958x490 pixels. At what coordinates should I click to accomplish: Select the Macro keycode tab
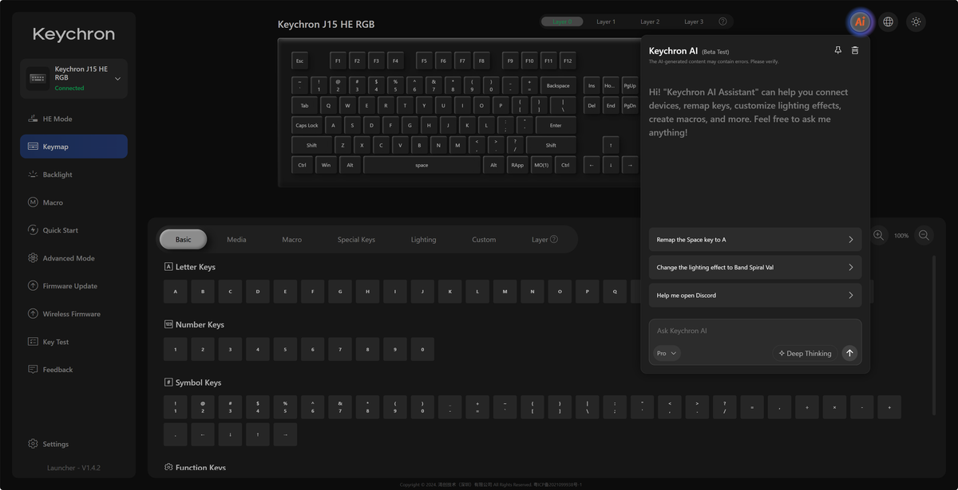pyautogui.click(x=291, y=239)
